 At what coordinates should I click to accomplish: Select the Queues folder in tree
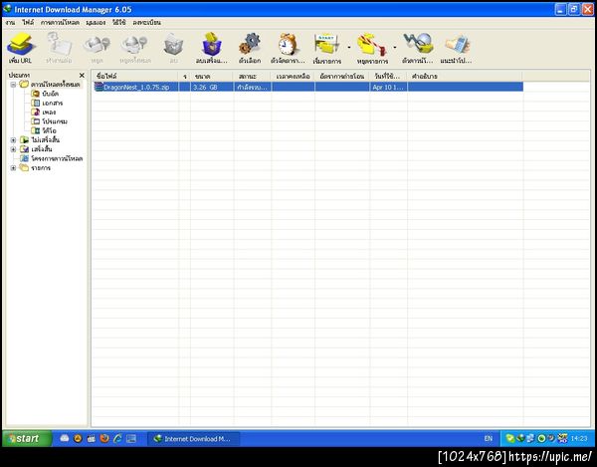36,168
